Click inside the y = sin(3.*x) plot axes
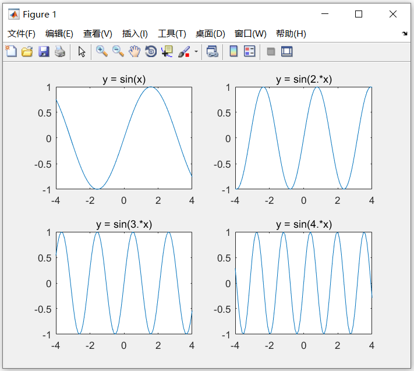Image resolution: width=414 pixels, height=371 pixels. pyautogui.click(x=124, y=283)
